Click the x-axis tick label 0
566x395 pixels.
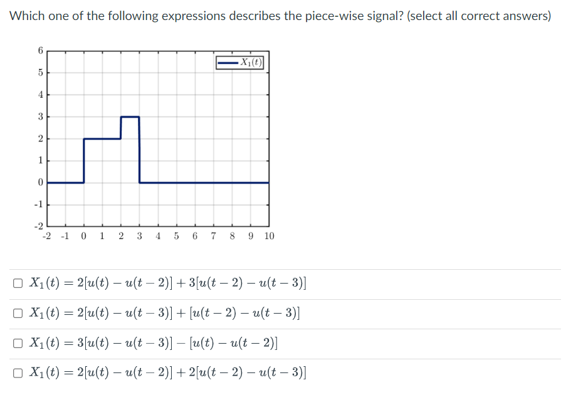[83, 237]
